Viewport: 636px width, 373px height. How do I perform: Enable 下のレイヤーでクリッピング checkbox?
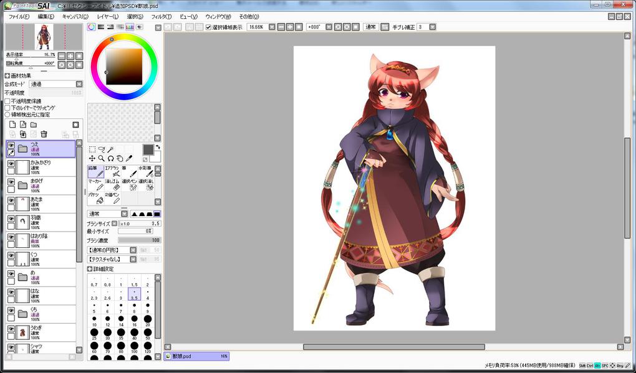click(7, 108)
